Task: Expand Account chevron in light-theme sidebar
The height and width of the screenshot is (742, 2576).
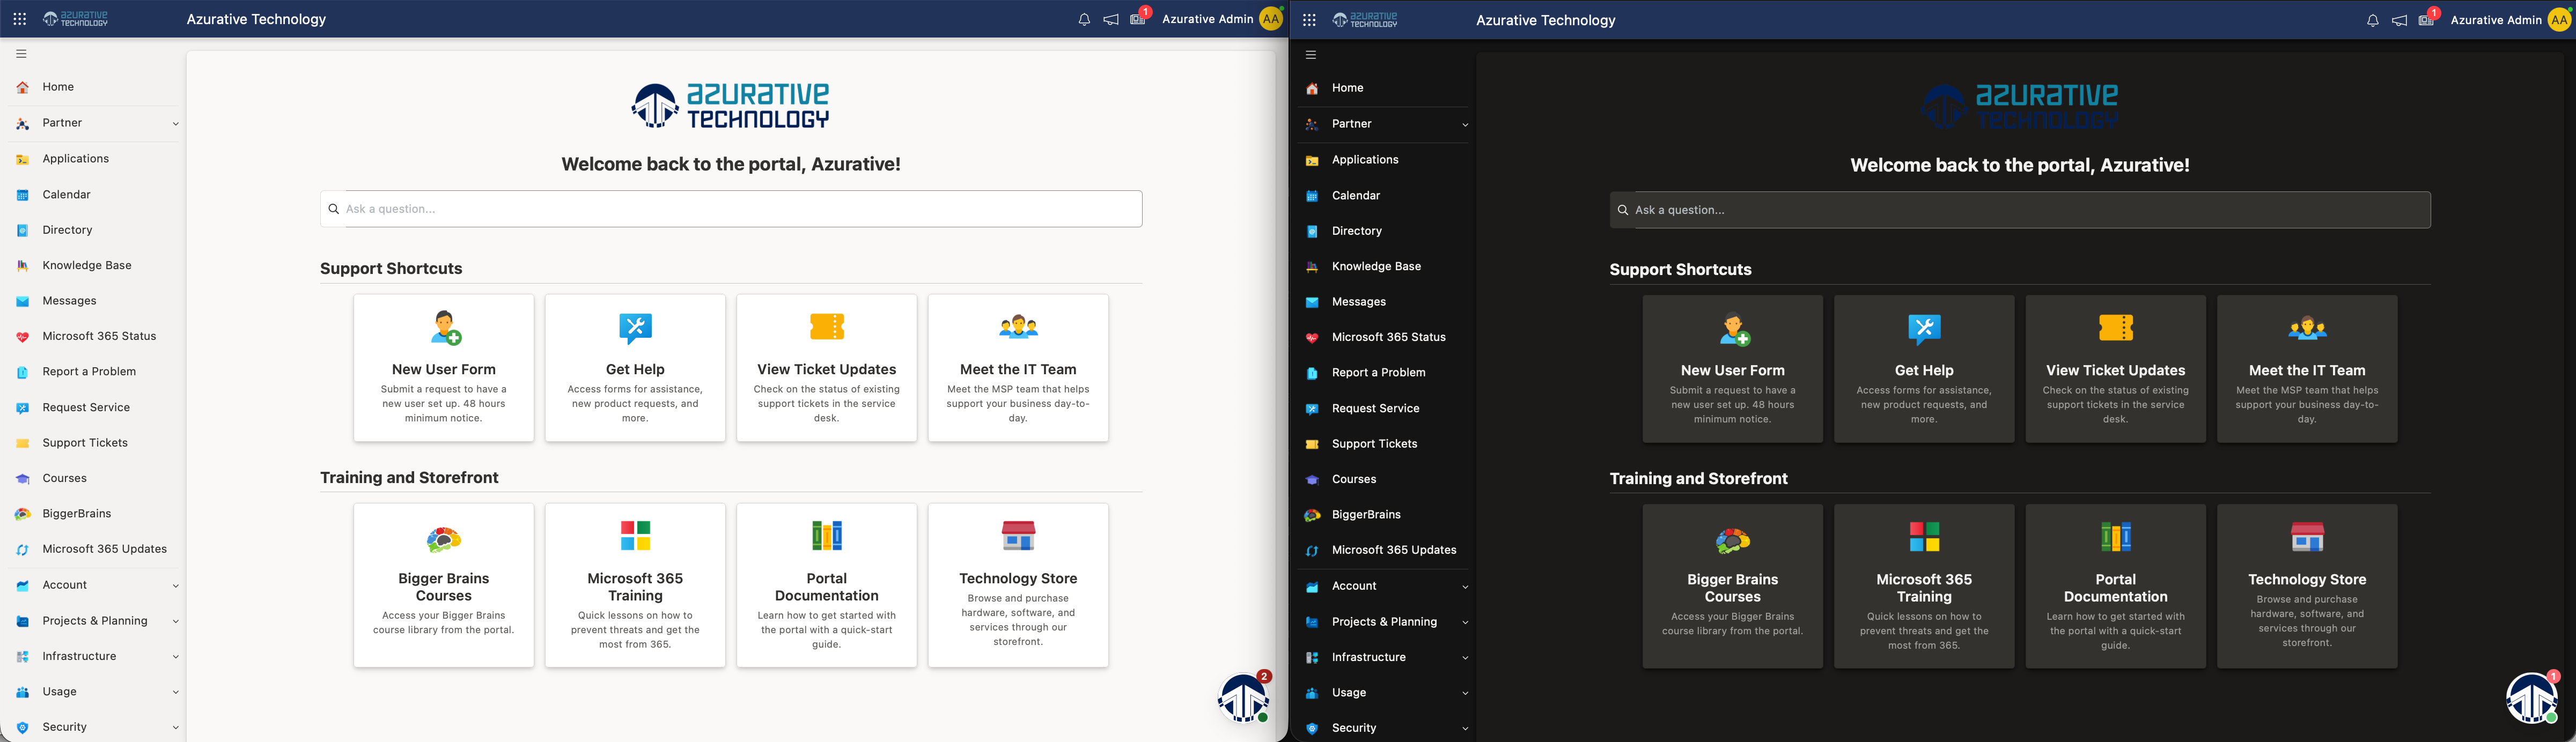Action: [x=175, y=586]
